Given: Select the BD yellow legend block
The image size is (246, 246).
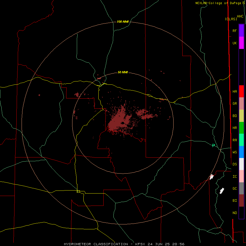Looking at the screenshot, I should pyautogui.click(x=241, y=116).
